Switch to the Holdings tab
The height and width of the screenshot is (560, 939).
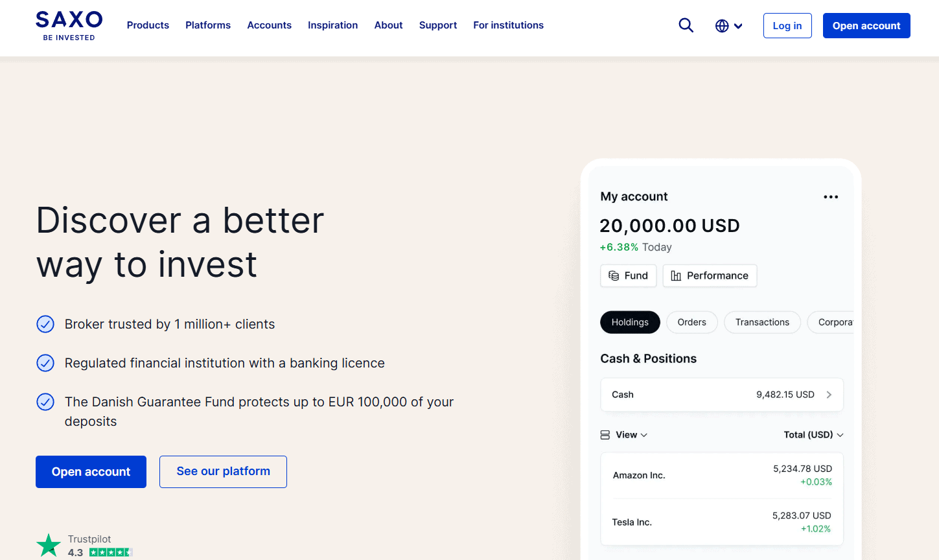pyautogui.click(x=630, y=322)
